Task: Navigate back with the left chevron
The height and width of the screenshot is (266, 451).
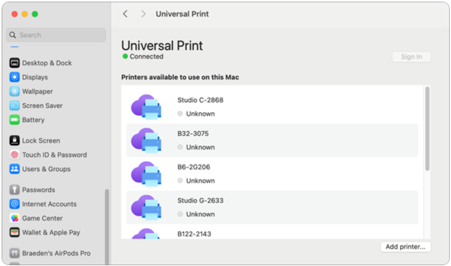Action: pyautogui.click(x=125, y=14)
